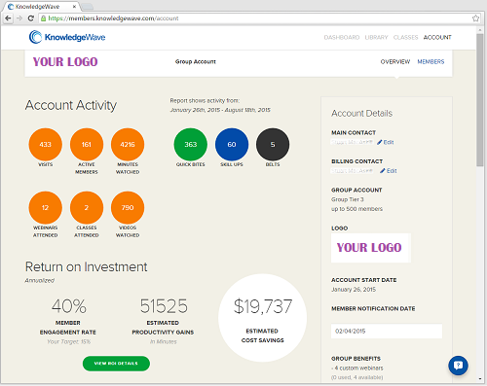This screenshot has width=487, height=386.
Task: Click the KnowledgeWave logo
Action: click(67, 37)
